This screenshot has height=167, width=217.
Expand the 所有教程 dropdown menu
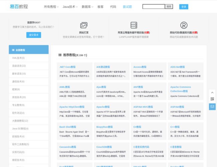click(x=51, y=7)
